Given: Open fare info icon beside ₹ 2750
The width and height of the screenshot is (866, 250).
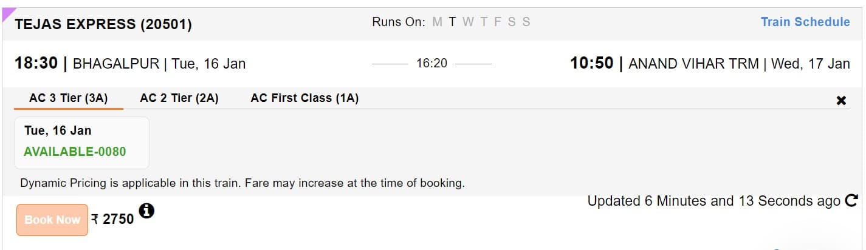Looking at the screenshot, I should coord(146,211).
